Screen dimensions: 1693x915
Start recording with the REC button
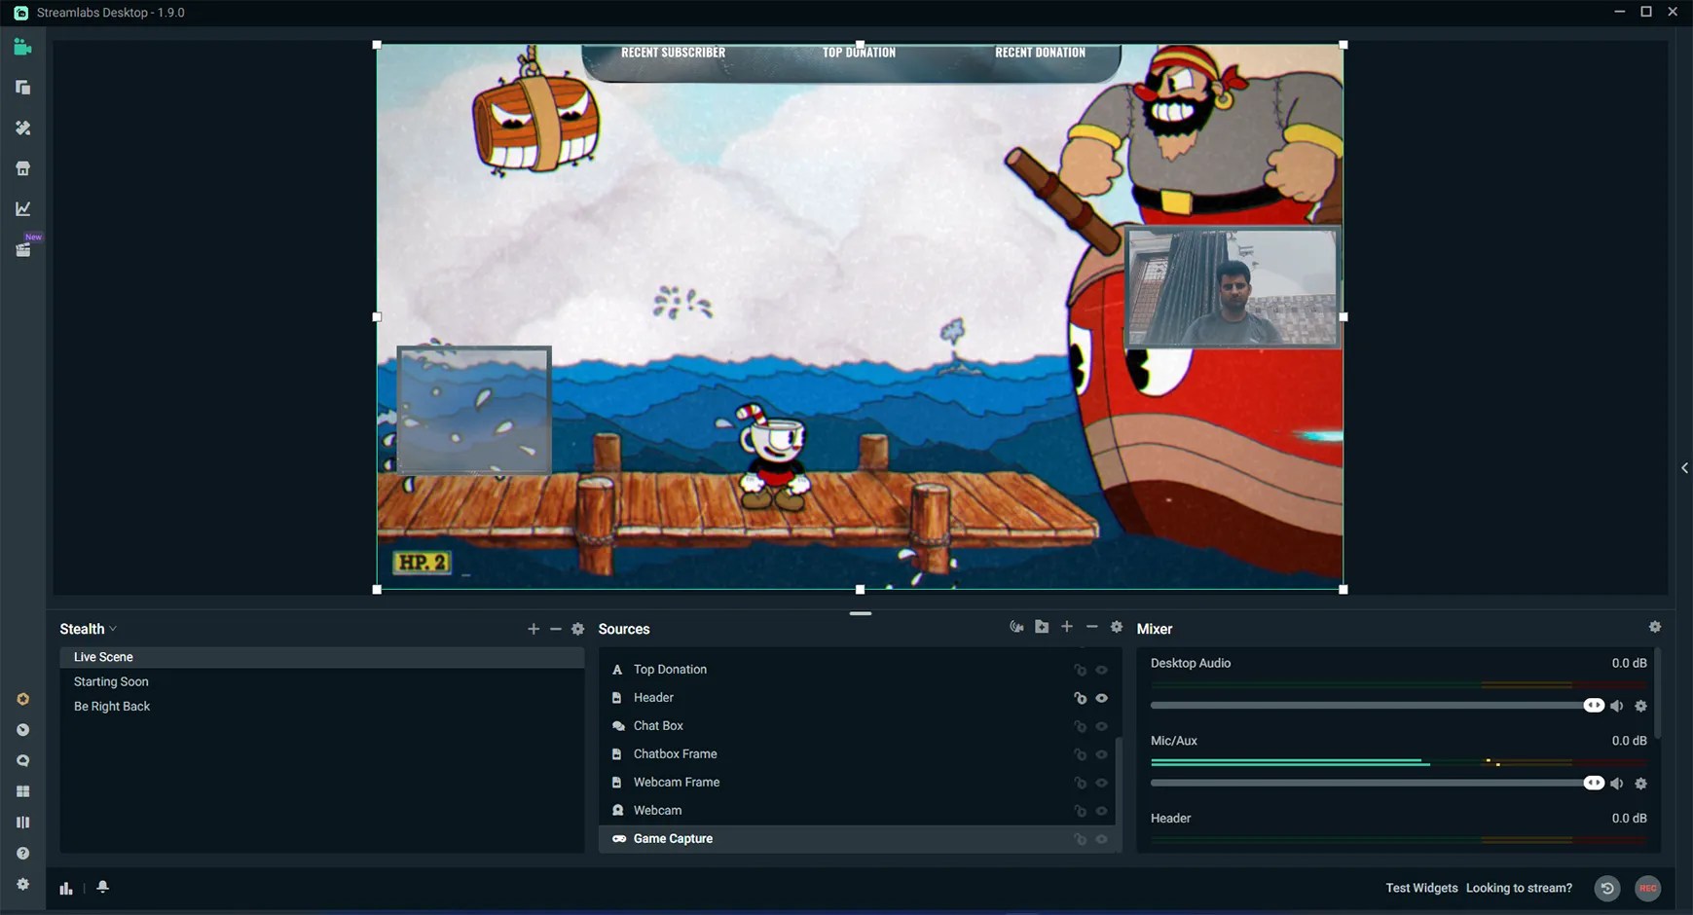click(x=1647, y=888)
